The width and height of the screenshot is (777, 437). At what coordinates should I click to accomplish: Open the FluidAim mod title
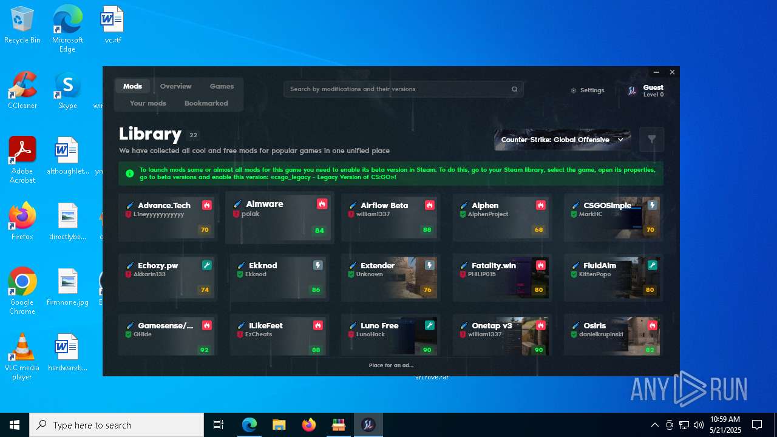(x=600, y=266)
